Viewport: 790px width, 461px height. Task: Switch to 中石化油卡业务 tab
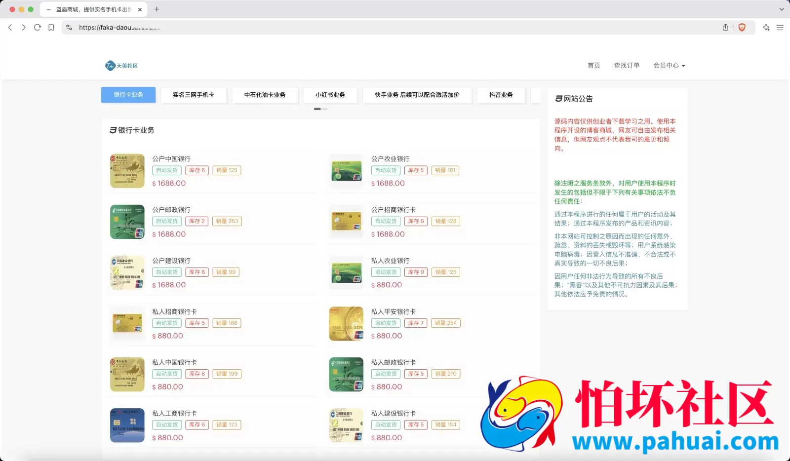(x=265, y=95)
